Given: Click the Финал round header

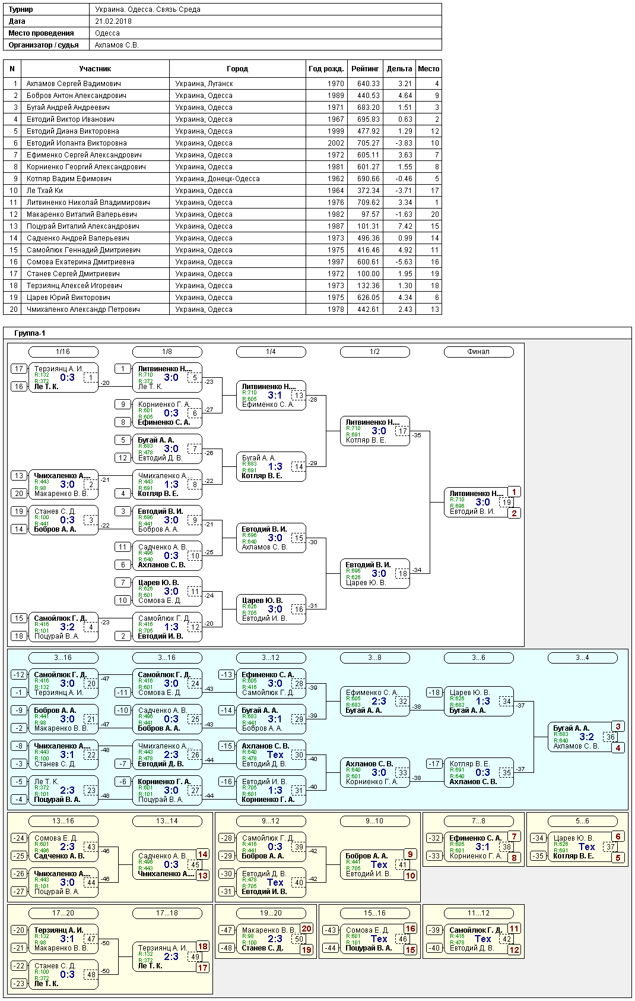Looking at the screenshot, I should (x=478, y=352).
